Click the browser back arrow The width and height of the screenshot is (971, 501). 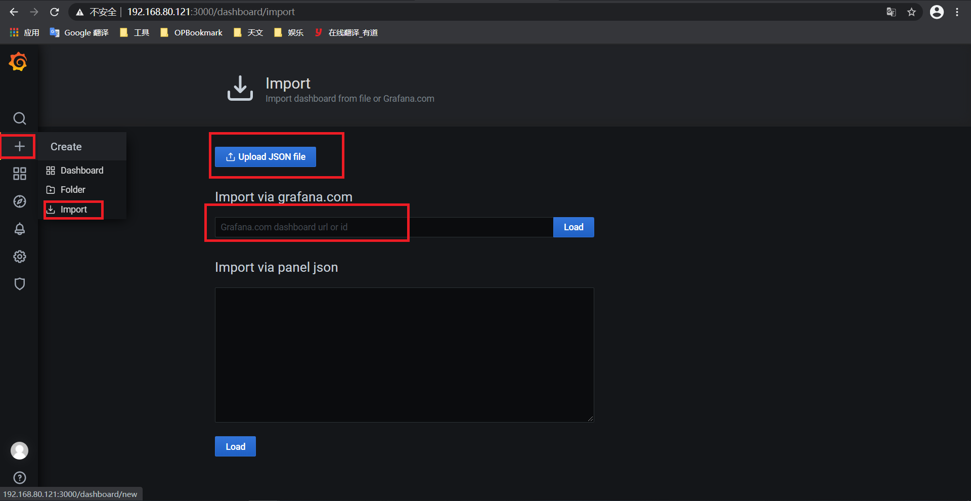coord(14,12)
